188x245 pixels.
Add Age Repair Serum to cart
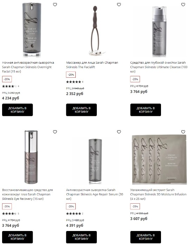pyautogui.click(x=81, y=237)
